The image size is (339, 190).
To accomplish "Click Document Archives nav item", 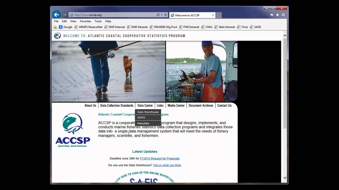I will (201, 105).
